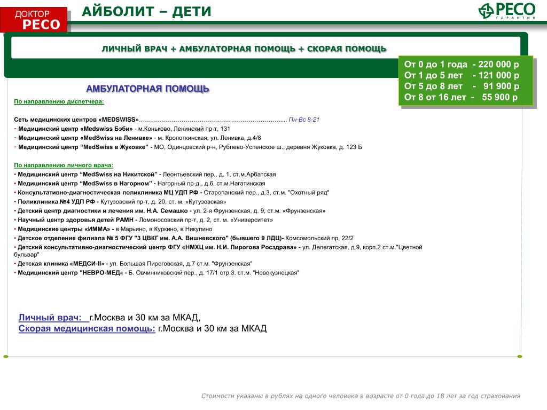Click the АЙБОЛИТ – ДЕТИ title
Screen dimensions: 547x410
point(146,12)
